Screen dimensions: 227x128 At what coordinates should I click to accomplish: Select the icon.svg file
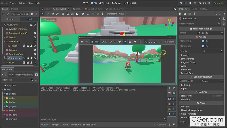[13, 119]
